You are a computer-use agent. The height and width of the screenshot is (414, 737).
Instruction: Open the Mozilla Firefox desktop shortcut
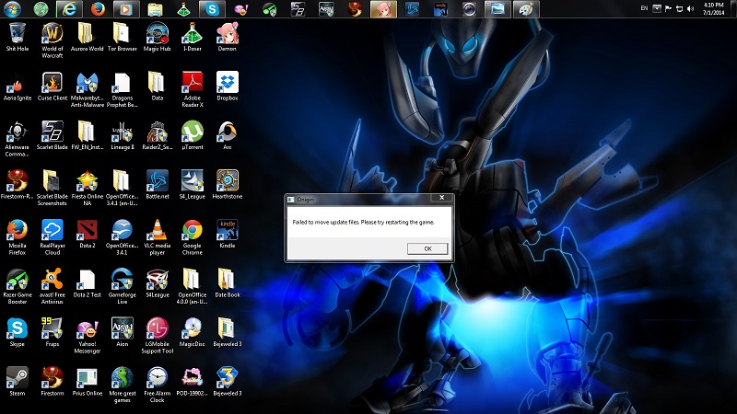pos(18,237)
